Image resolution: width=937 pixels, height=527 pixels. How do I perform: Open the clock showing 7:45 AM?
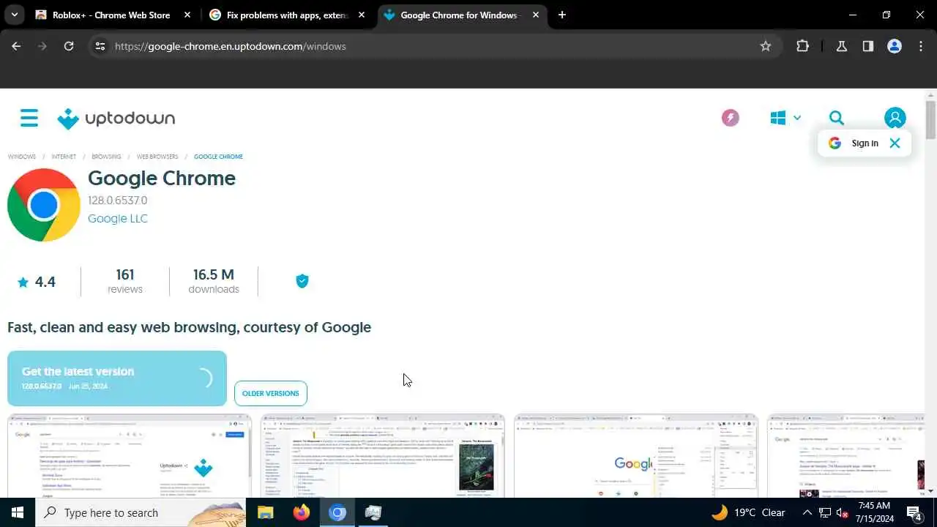click(x=874, y=512)
